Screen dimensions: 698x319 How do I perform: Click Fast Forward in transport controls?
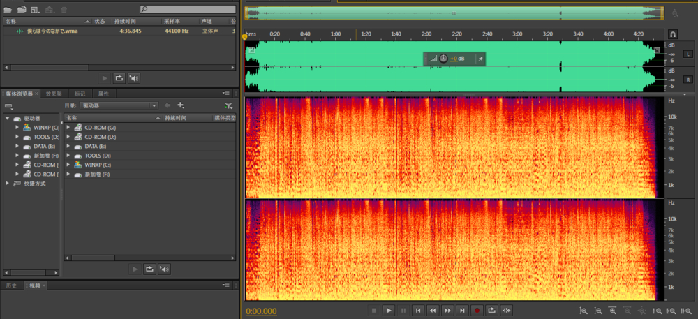[x=447, y=310]
